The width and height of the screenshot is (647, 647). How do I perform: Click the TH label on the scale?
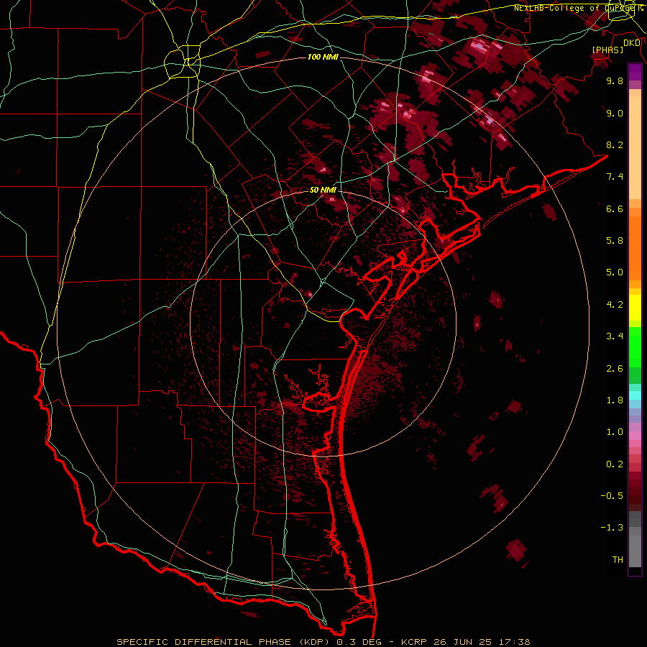(x=618, y=560)
